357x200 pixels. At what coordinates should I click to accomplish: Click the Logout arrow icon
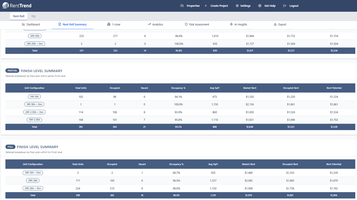[x=284, y=5]
